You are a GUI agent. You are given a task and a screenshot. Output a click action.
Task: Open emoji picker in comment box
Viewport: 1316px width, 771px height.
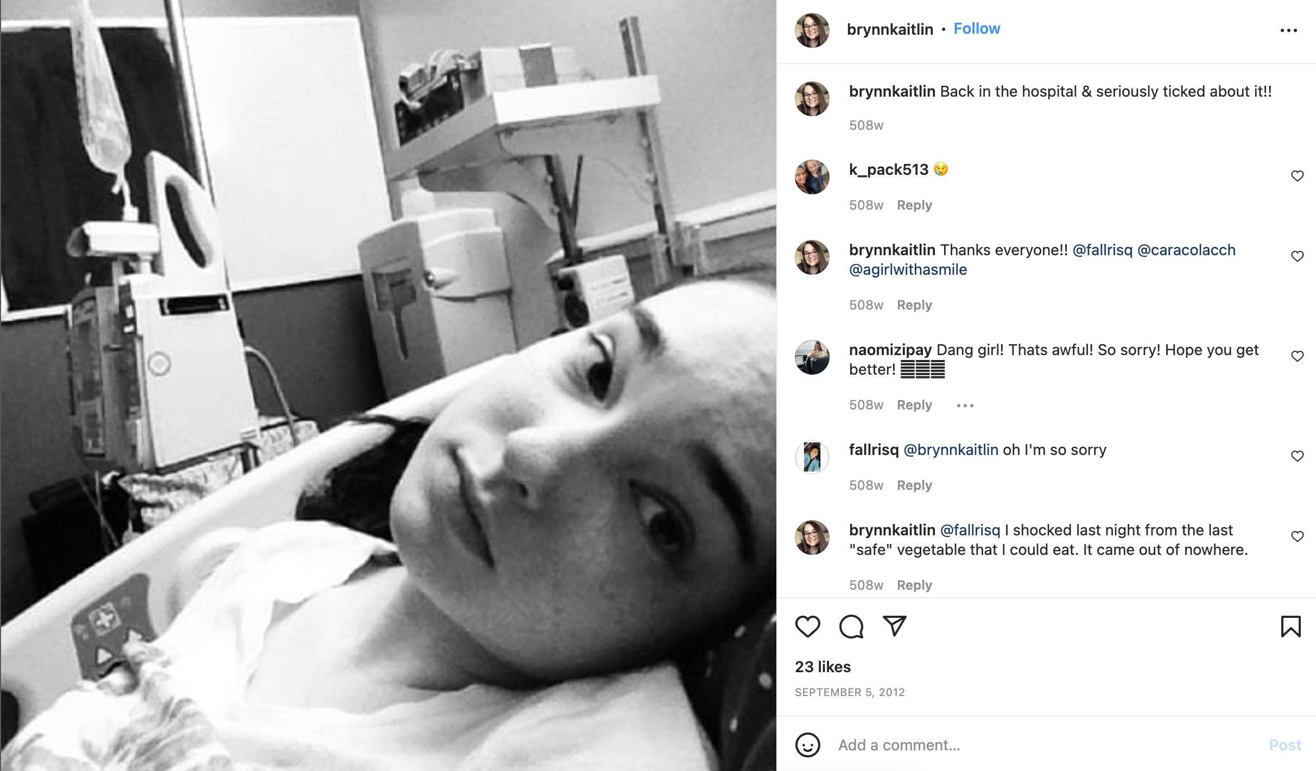807,745
